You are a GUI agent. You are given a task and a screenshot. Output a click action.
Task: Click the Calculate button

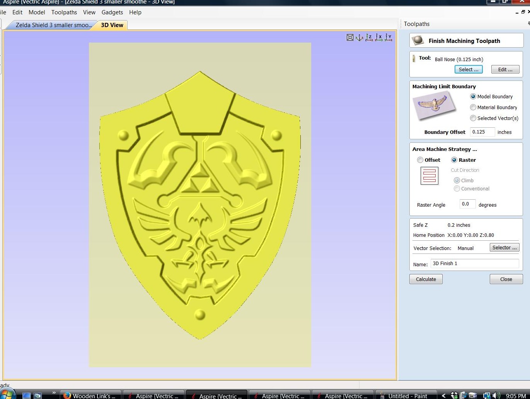click(x=426, y=279)
